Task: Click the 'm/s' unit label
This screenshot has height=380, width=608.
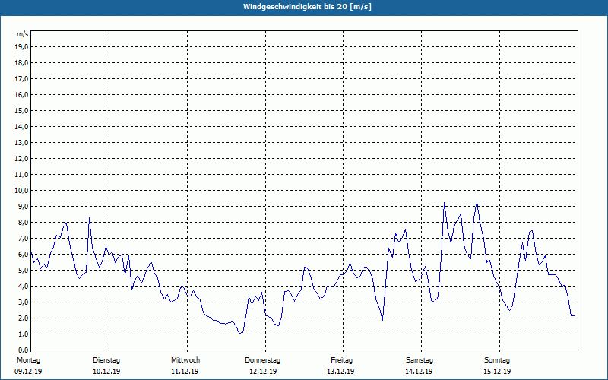Action: click(x=23, y=34)
